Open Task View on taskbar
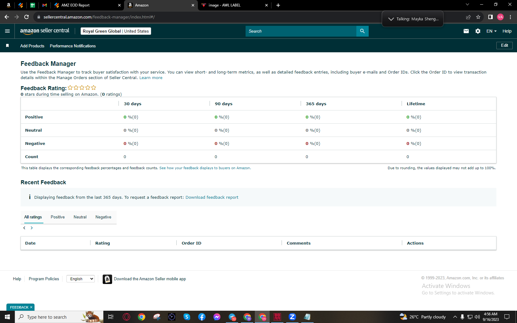This screenshot has width=517, height=323. 111,317
